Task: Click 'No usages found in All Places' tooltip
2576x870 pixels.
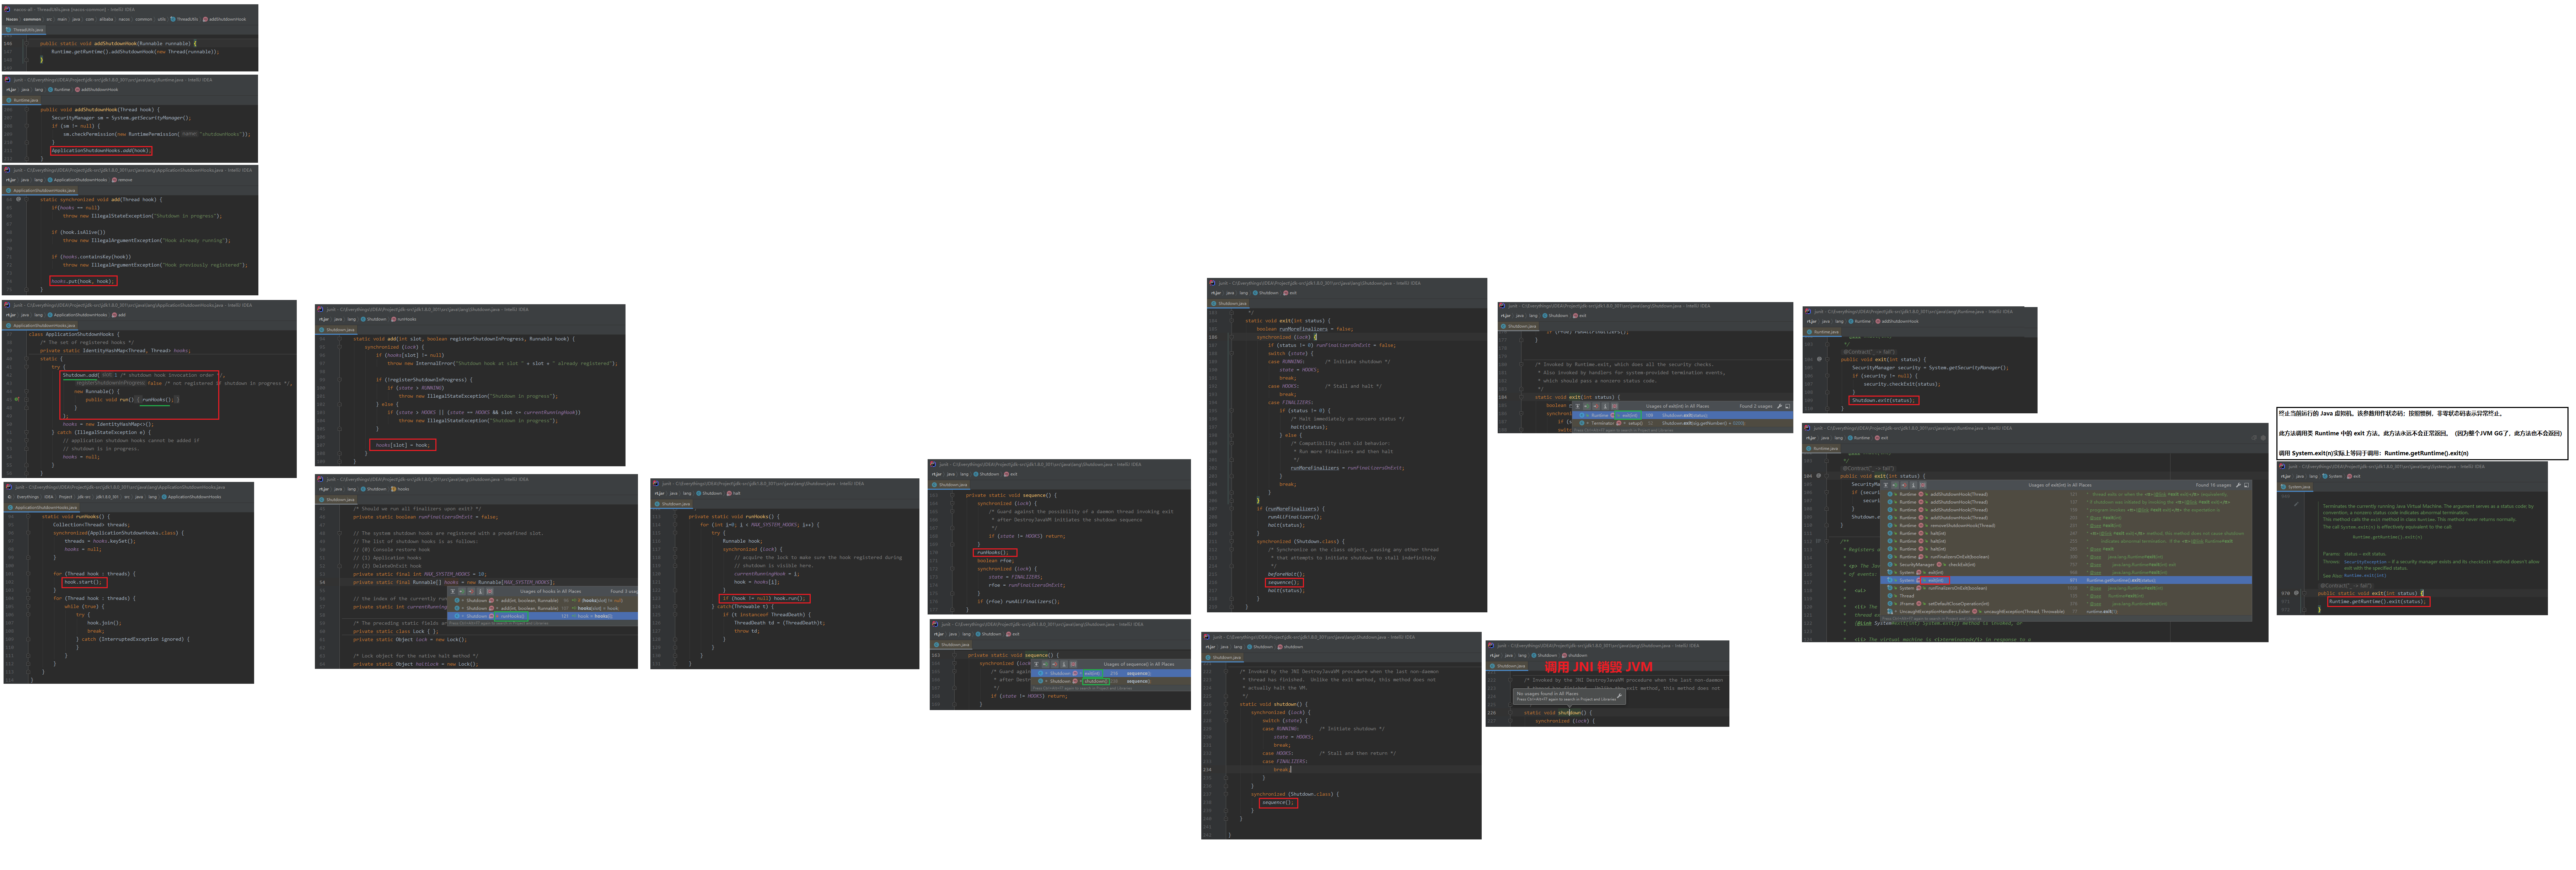Action: (1570, 697)
